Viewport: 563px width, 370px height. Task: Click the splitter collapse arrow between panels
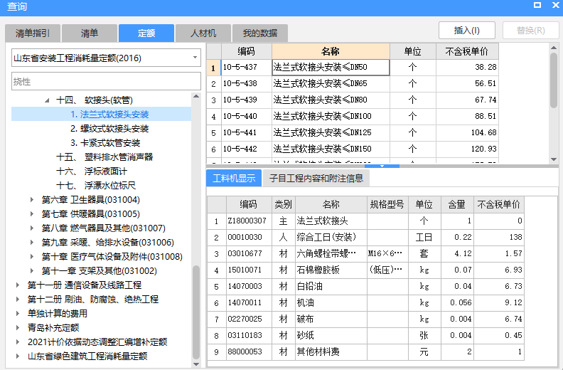[x=382, y=166]
